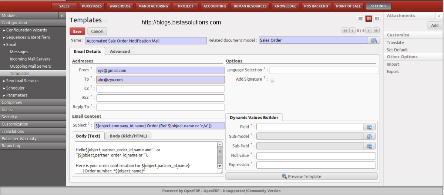
Task: Expand the Scheduler menu node
Action: click(x=4, y=88)
